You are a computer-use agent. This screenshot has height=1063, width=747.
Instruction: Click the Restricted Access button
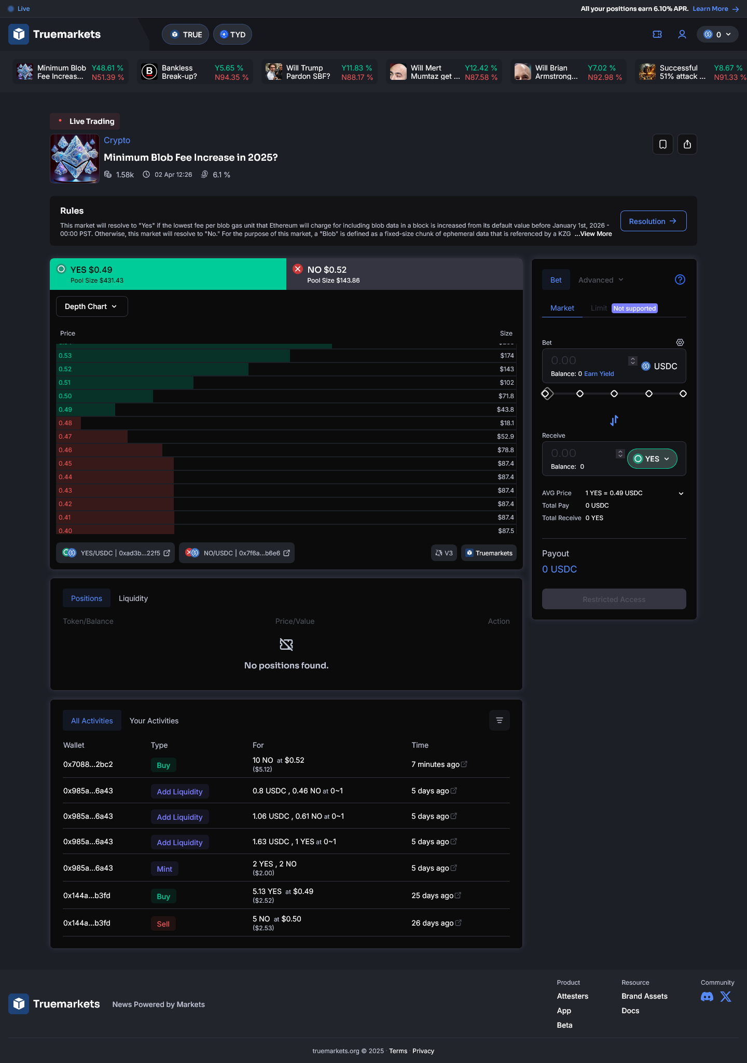[614, 599]
